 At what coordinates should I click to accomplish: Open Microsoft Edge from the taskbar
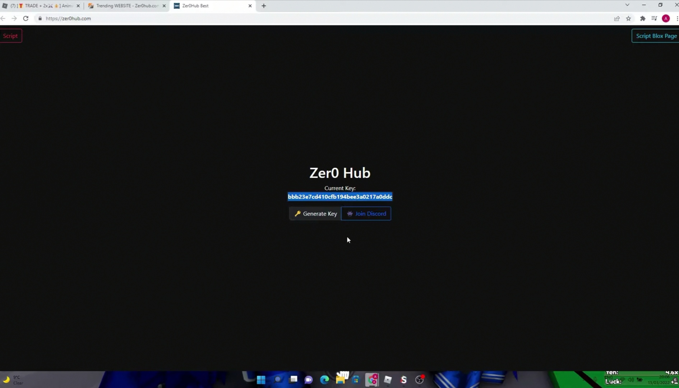tap(324, 380)
